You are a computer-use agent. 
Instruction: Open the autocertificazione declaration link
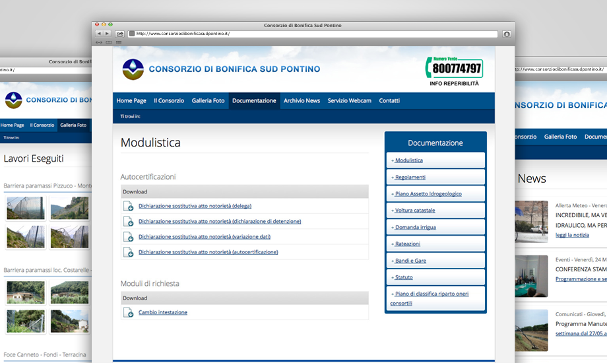click(x=208, y=252)
